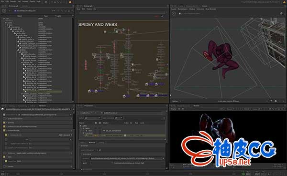Screen dimensions: 287x176
Task: Toggle the yellow checkbox beside the commands row
Action: [6, 135]
